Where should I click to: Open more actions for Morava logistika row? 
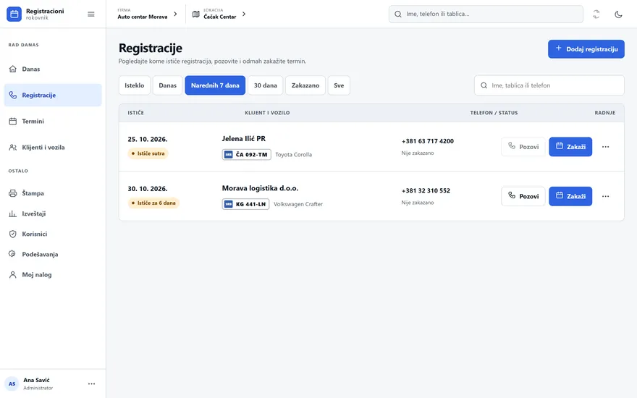click(x=605, y=196)
